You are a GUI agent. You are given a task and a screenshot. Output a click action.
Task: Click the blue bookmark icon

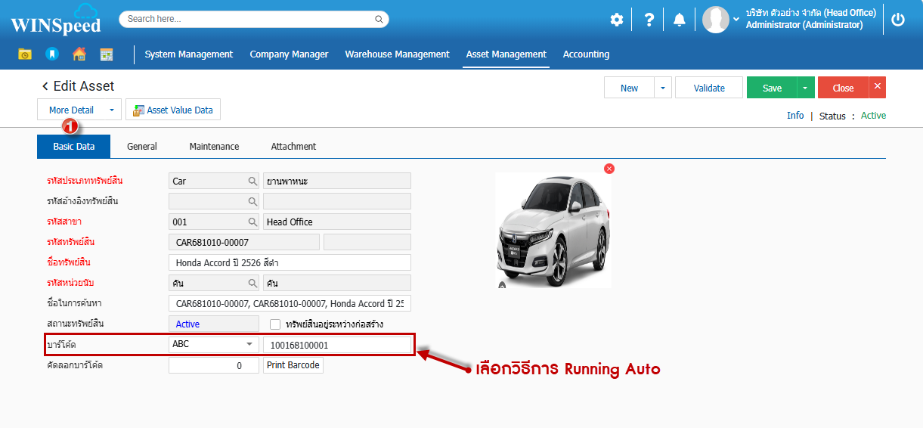point(51,54)
